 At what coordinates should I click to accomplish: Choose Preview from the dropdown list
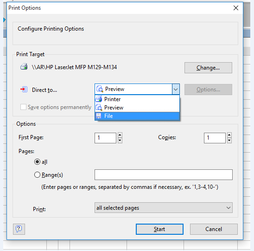point(137,108)
